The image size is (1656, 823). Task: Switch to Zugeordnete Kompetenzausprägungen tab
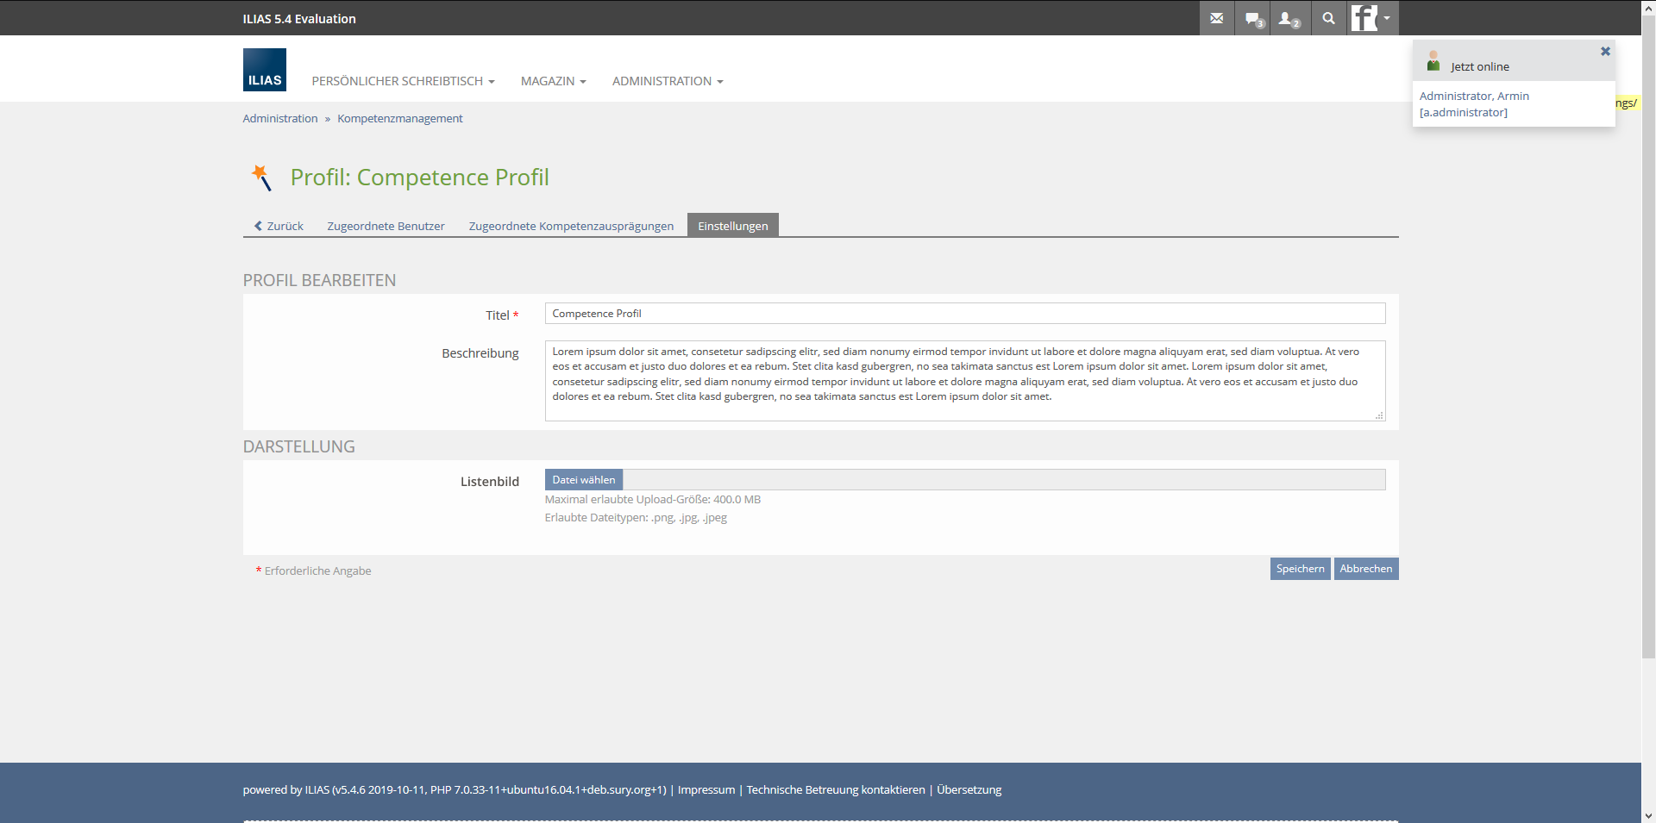(x=571, y=226)
